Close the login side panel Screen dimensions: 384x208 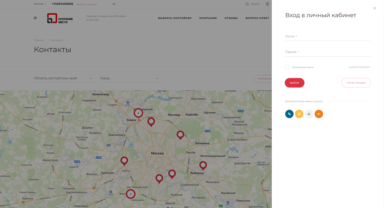pos(375,8)
